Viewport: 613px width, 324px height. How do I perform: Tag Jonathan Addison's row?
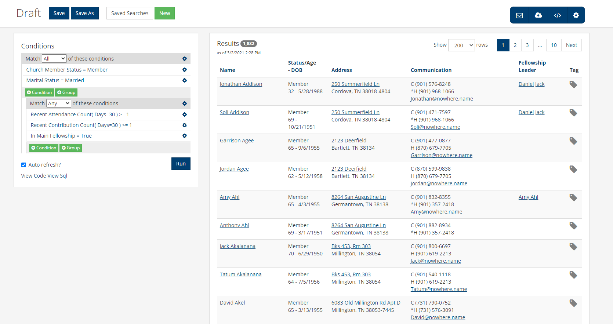coord(573,84)
